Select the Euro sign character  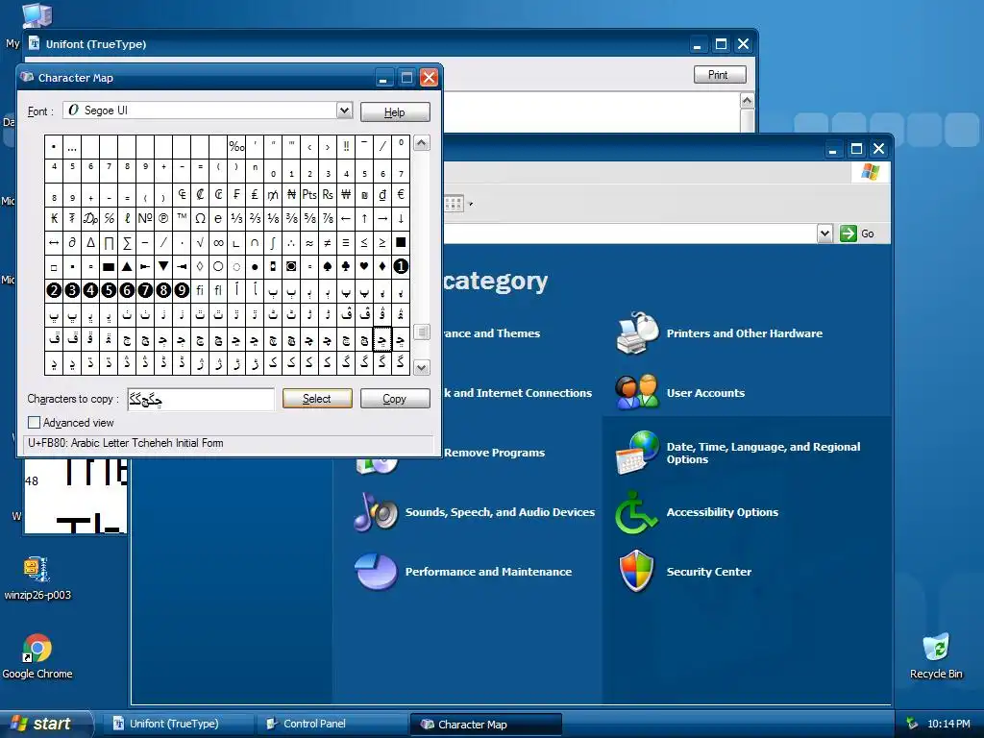point(401,194)
